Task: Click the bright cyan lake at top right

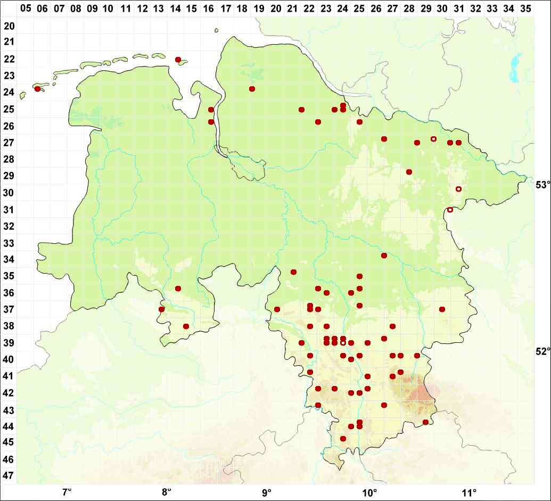Action: click(514, 70)
